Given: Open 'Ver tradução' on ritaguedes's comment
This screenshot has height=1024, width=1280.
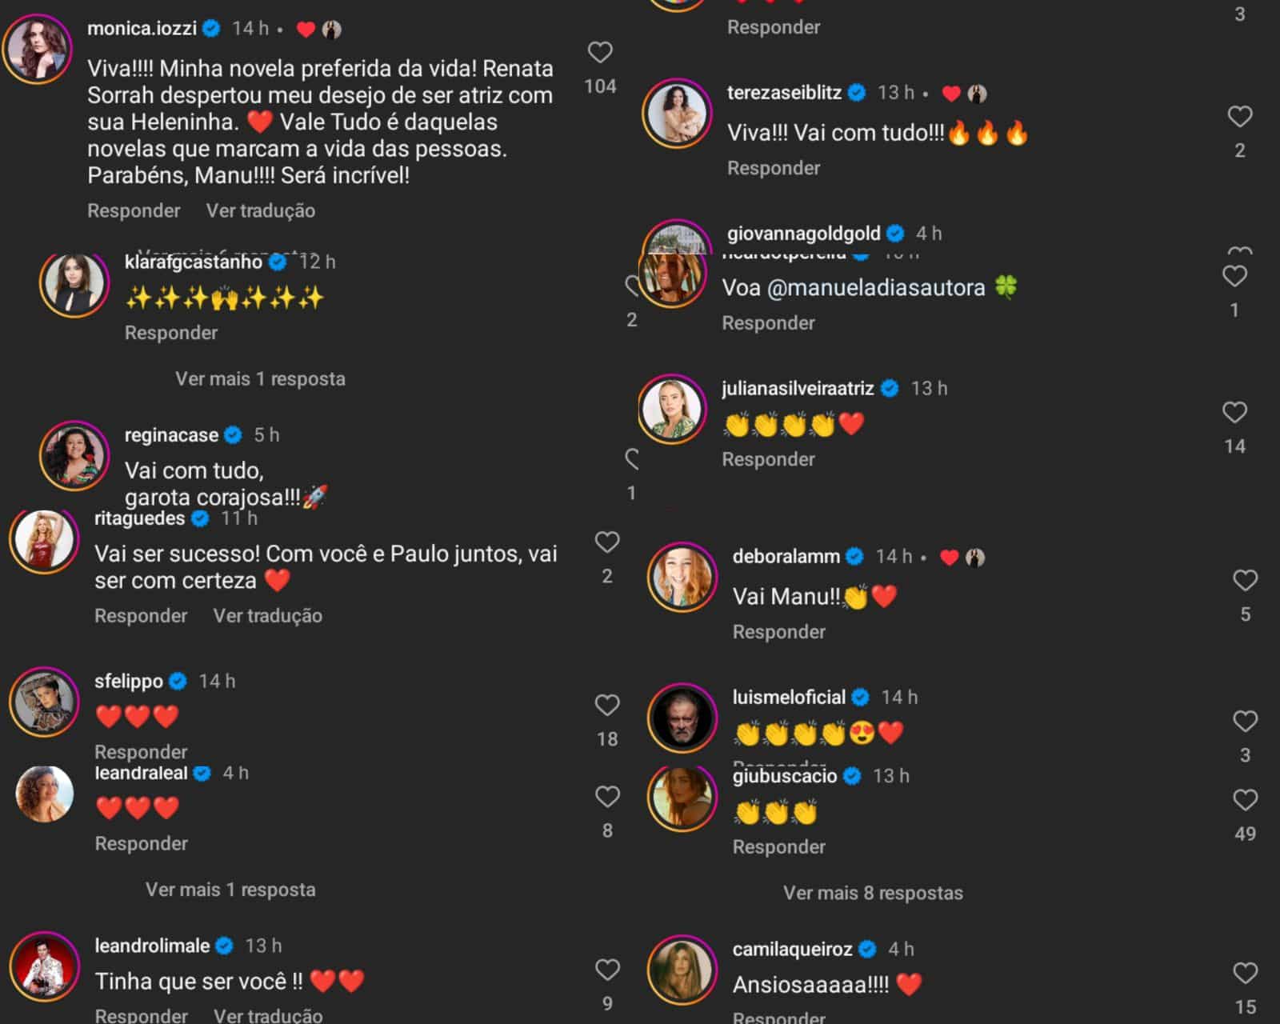Looking at the screenshot, I should [267, 615].
